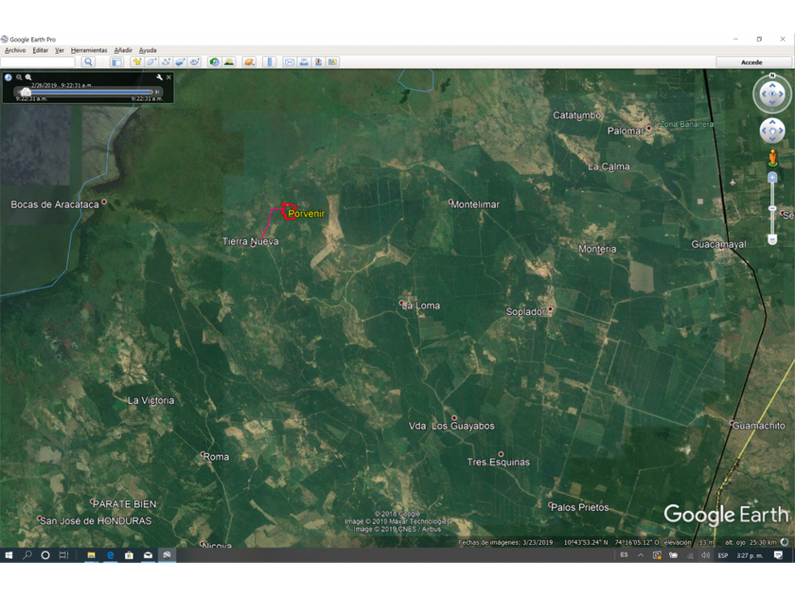Show the ruler tool
Image resolution: width=795 pixels, height=596 pixels.
click(270, 61)
